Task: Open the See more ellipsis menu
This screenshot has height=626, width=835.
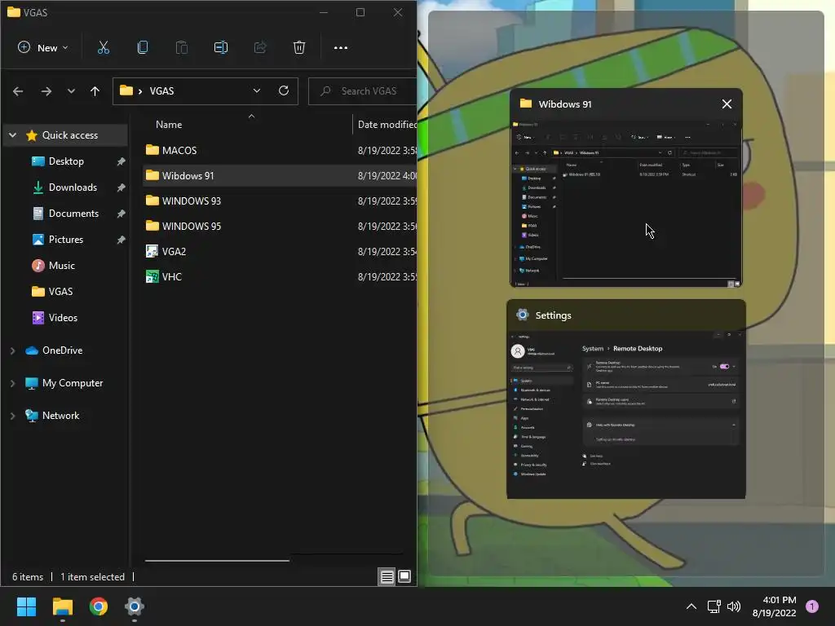Action: point(341,47)
